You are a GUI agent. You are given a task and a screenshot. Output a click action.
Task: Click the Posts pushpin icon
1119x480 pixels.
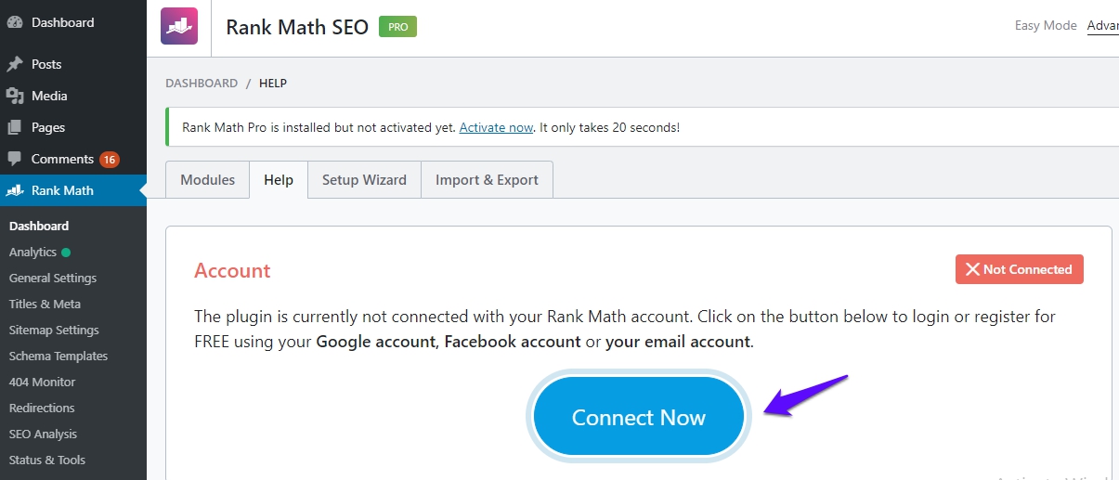14,64
